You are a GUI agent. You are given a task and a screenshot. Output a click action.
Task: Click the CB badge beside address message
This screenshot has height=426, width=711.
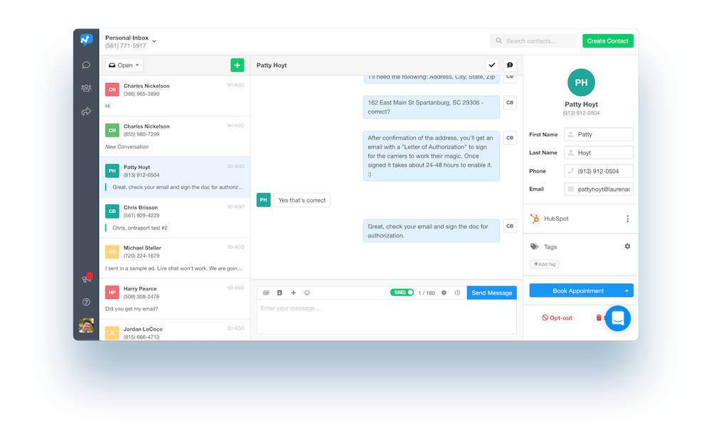pos(510,103)
